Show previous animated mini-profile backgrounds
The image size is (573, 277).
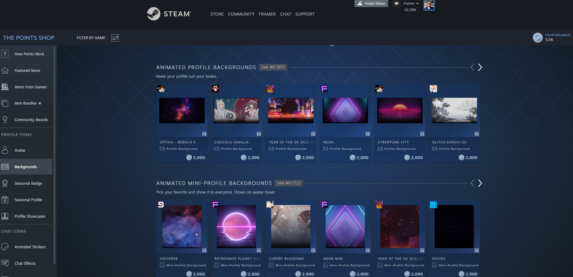472,183
